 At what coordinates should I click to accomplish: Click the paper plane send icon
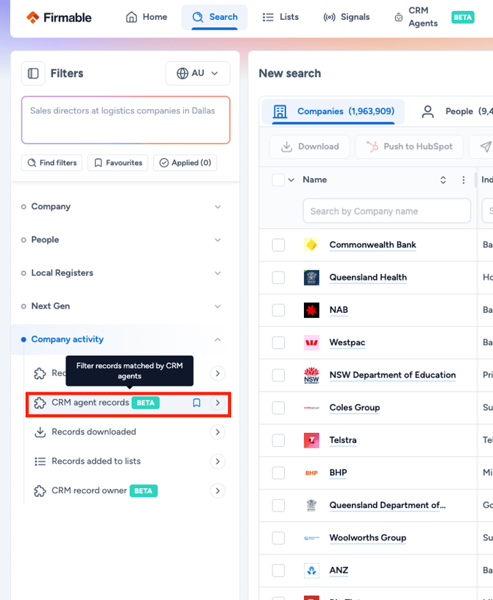point(486,147)
